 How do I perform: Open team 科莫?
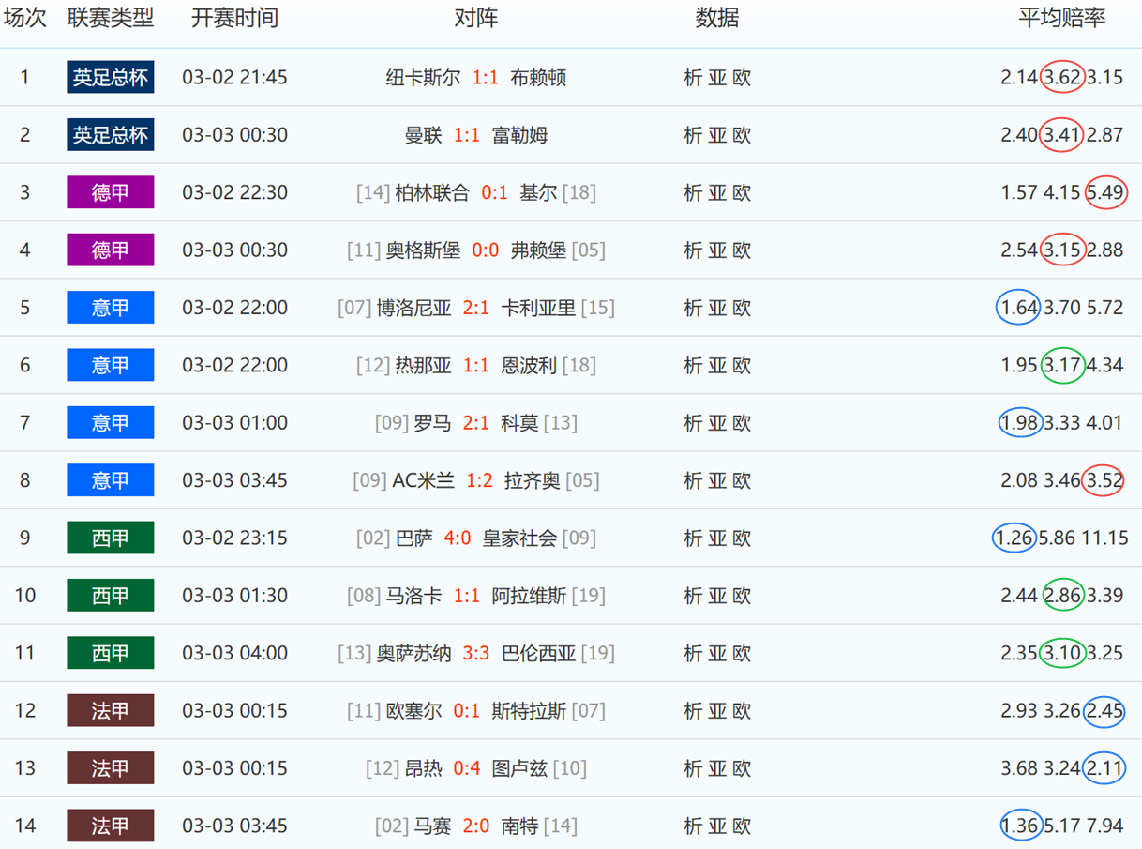coord(519,423)
